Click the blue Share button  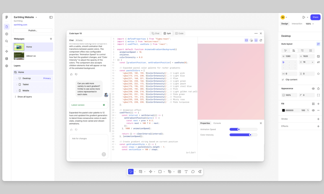(x=315, y=17)
